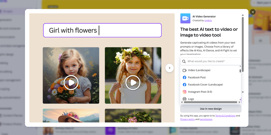Click the dropdown list vertical scrollbar thumb
The width and height of the screenshot is (271, 135).
(240, 71)
